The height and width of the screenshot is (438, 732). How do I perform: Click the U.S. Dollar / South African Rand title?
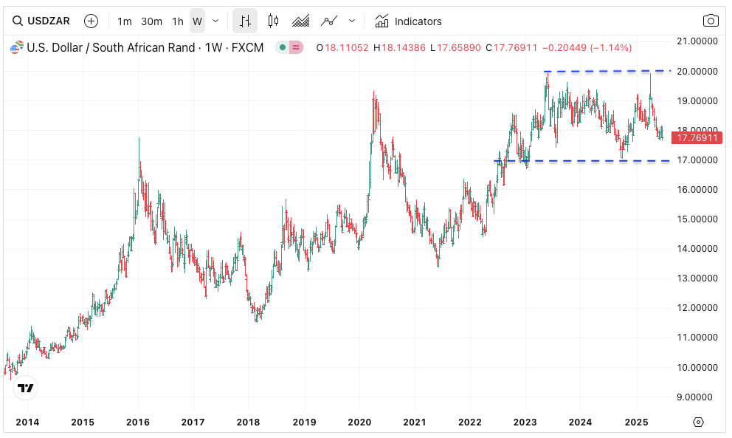pyautogui.click(x=111, y=48)
